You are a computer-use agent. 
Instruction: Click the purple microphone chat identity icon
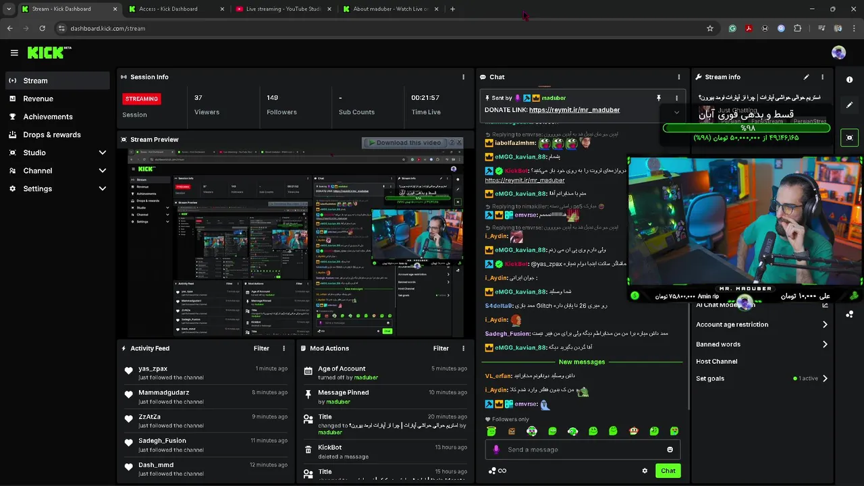496,450
